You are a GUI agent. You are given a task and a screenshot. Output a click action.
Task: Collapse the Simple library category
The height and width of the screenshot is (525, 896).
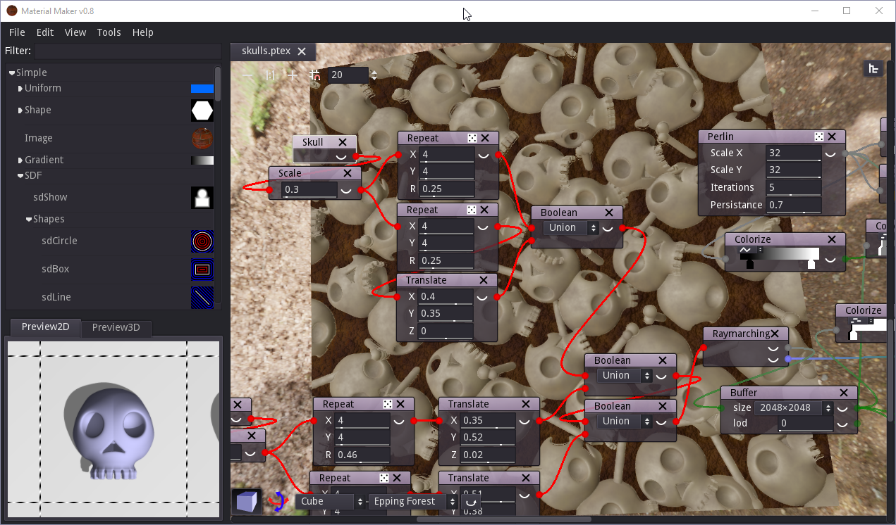pyautogui.click(x=12, y=72)
